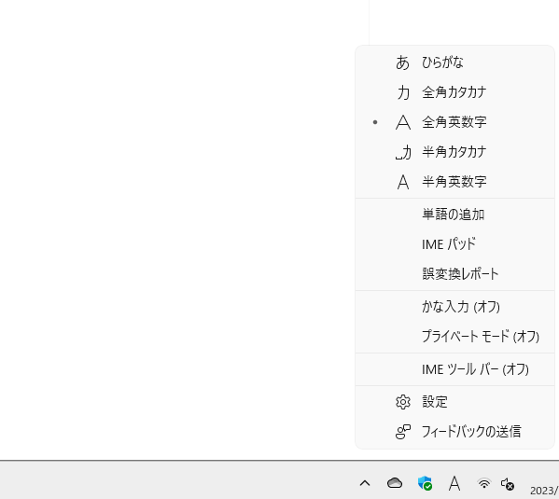Open IME パッド

pos(454,244)
